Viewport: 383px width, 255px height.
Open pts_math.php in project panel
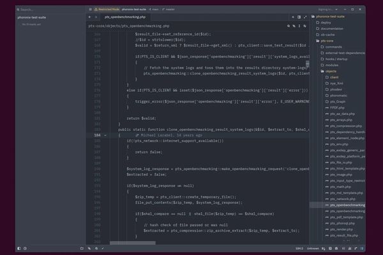338,187
